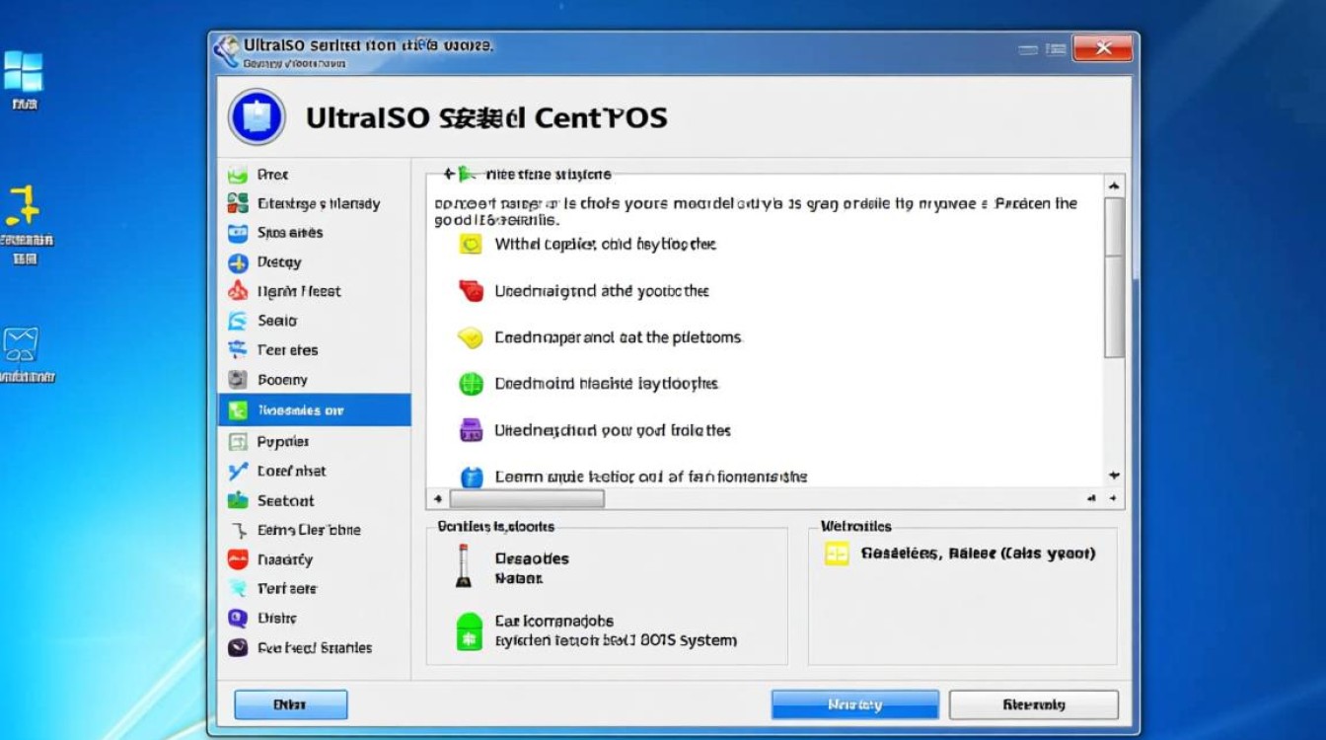Choose 'Seetout' in the sidebar
The width and height of the screenshot is (1326, 740).
[x=285, y=500]
